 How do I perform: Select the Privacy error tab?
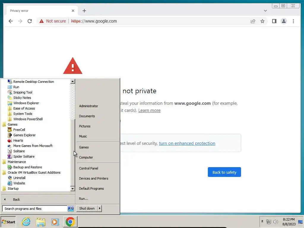[x=42, y=11]
